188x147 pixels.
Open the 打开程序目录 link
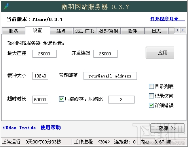[x=167, y=19]
